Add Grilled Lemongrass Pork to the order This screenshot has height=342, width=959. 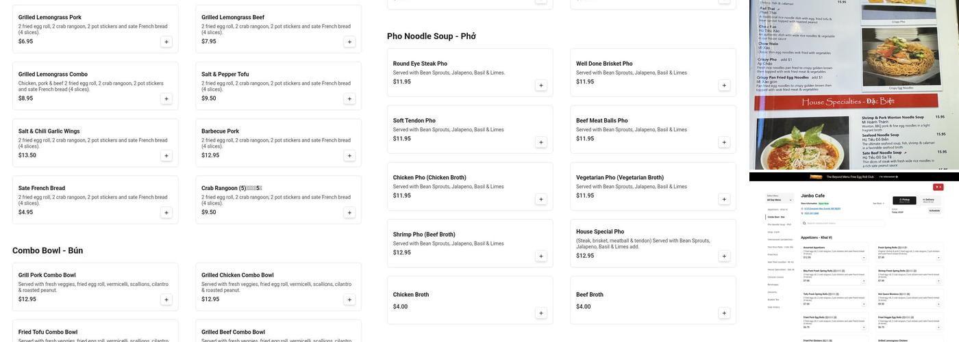point(166,42)
